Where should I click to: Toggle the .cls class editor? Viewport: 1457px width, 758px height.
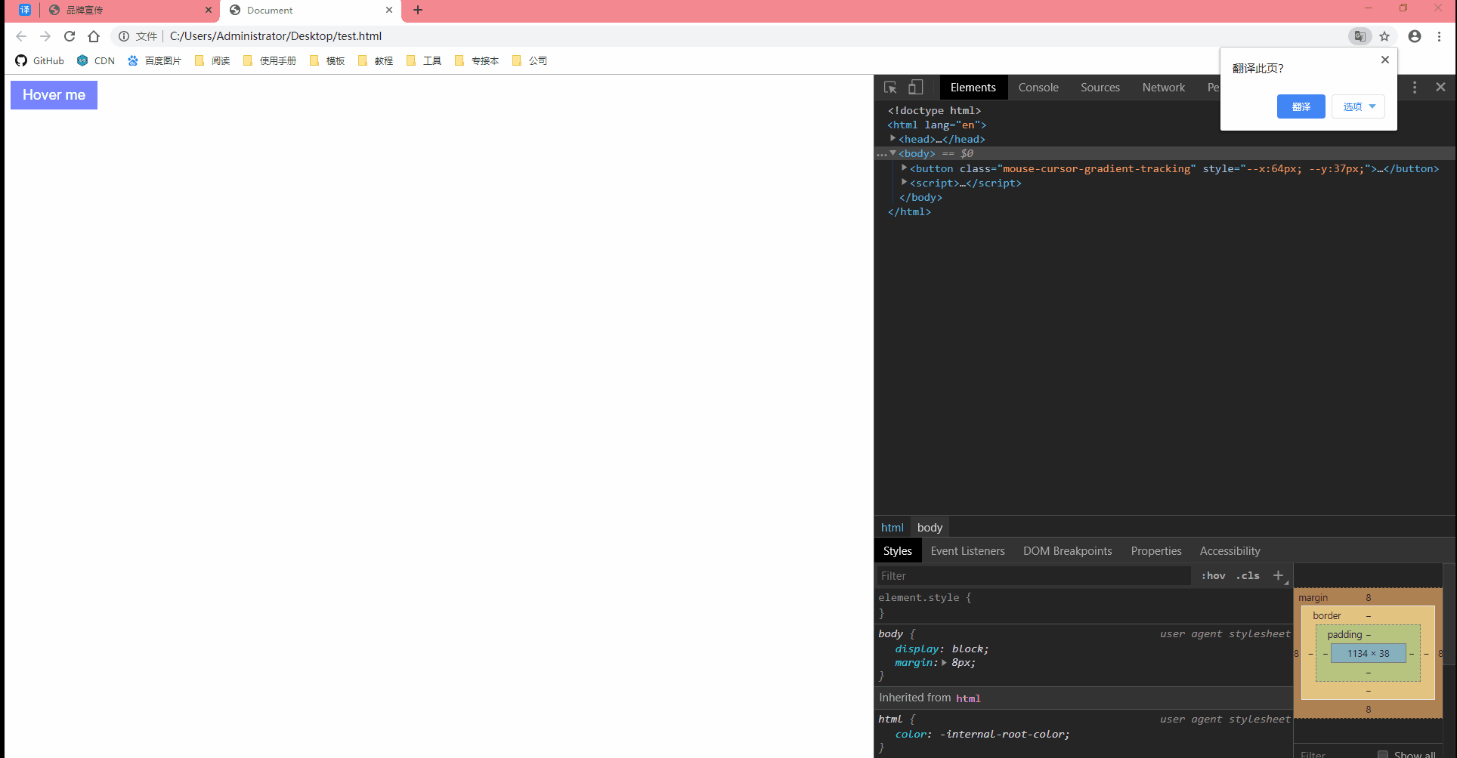click(1248, 575)
